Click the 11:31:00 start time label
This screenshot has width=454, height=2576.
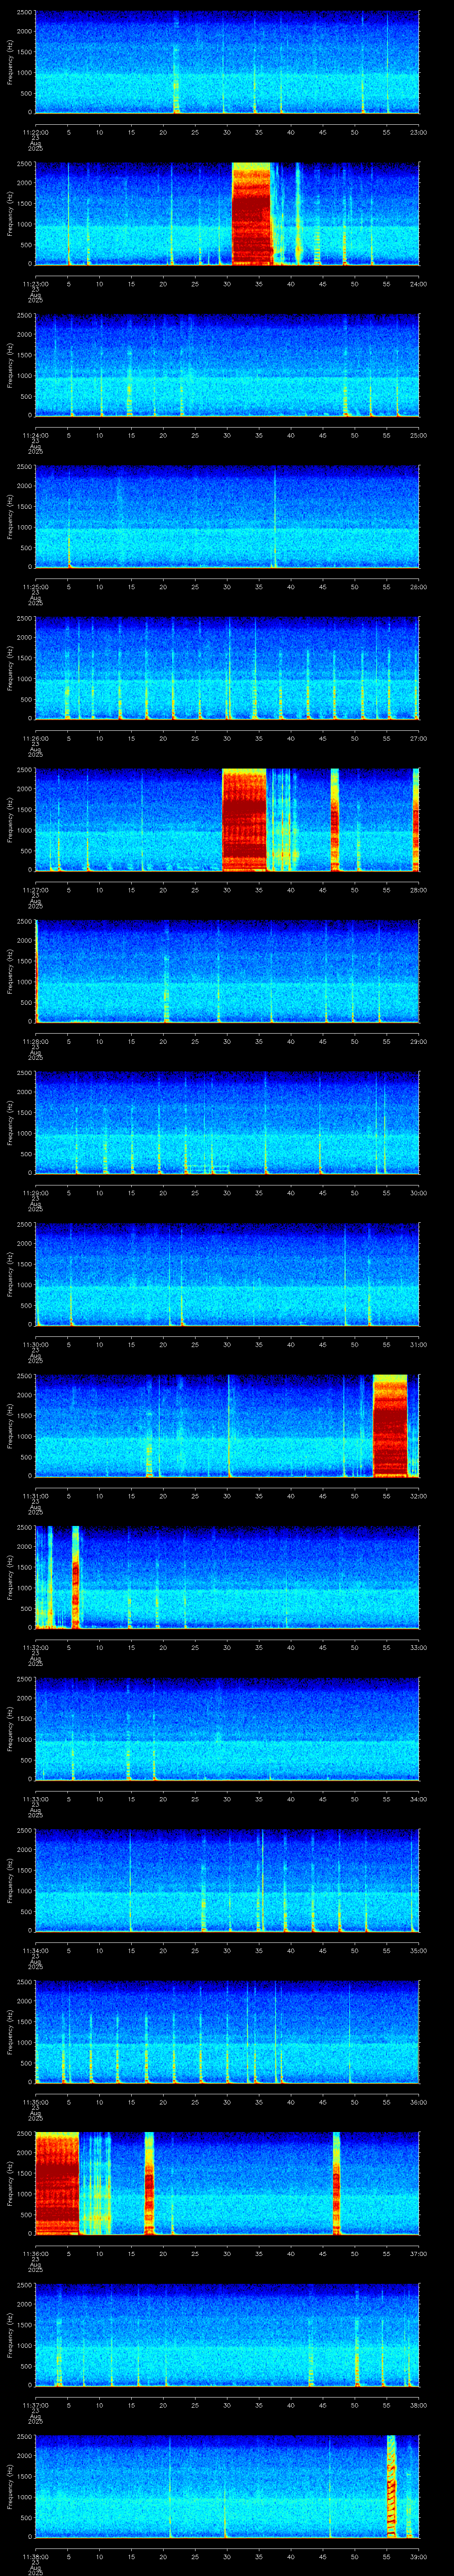(x=35, y=1495)
